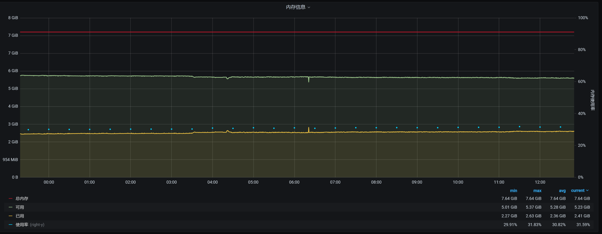Select the 使用率 current value 31.59%
Screen dimensions: 602x234
[x=583, y=225]
